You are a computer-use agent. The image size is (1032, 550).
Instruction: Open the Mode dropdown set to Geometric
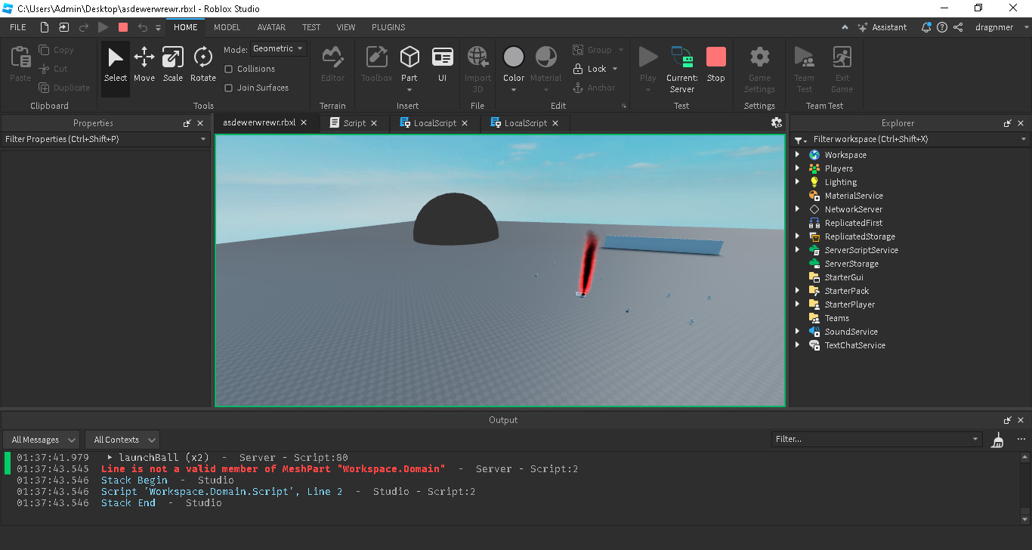(x=279, y=48)
